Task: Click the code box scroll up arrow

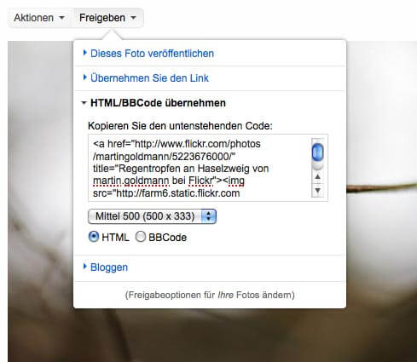Action: [317, 176]
